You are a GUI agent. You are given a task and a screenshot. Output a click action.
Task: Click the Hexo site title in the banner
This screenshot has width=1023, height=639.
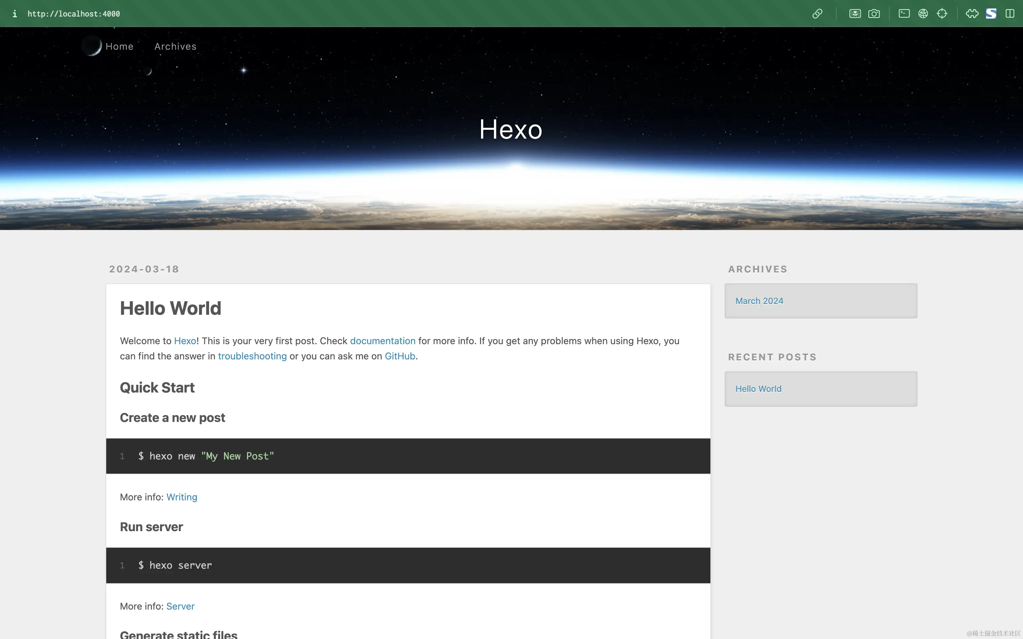click(511, 129)
